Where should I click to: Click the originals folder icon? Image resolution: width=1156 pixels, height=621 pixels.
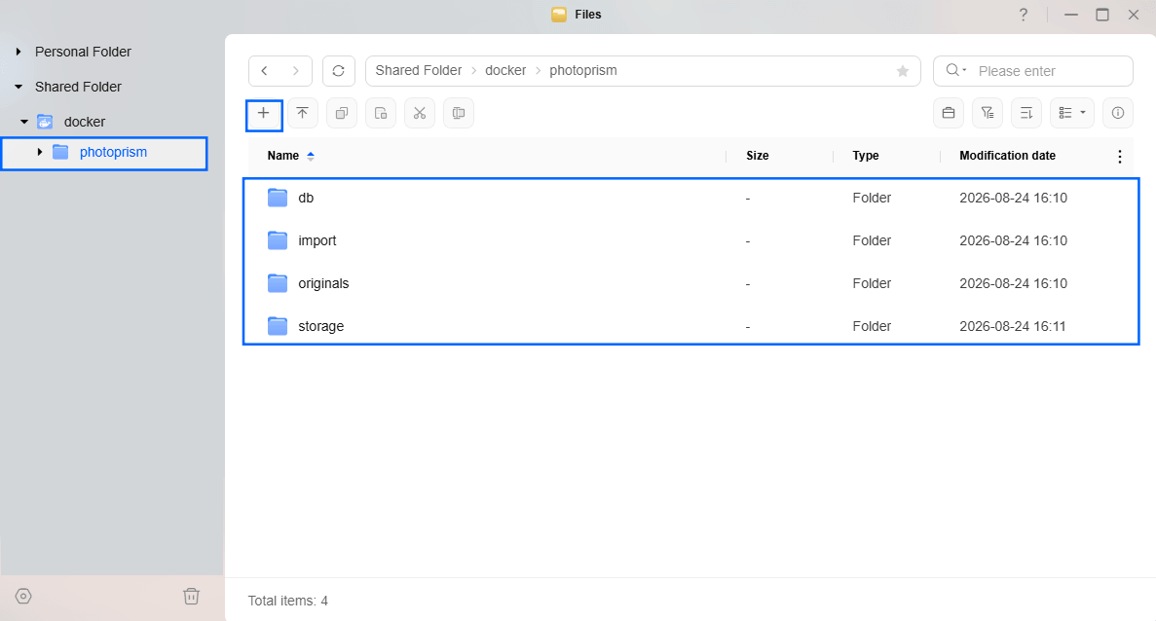tap(278, 283)
